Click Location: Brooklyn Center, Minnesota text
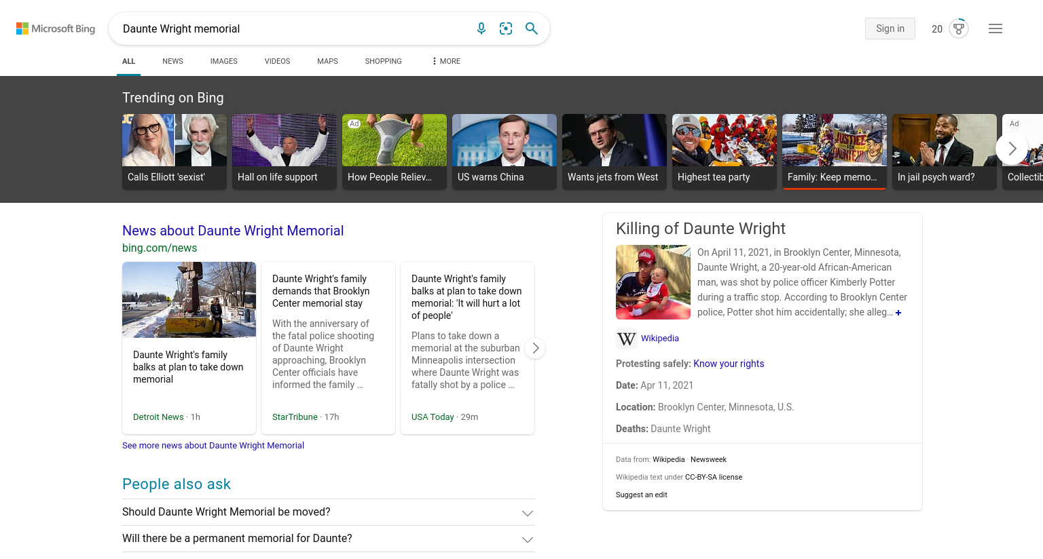Screen dimensions: 1043x559 (x=705, y=407)
